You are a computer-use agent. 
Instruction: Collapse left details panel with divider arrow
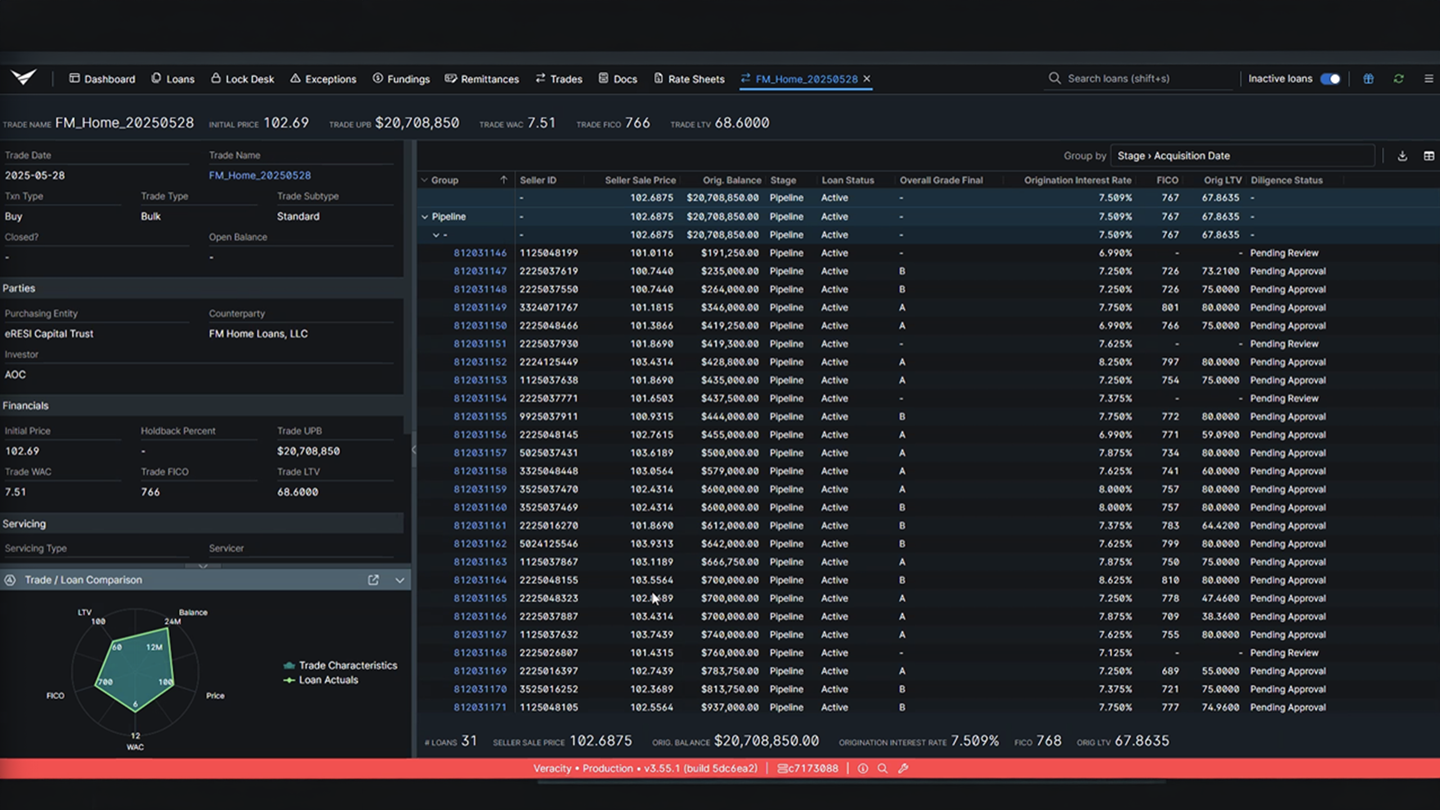pyautogui.click(x=413, y=450)
